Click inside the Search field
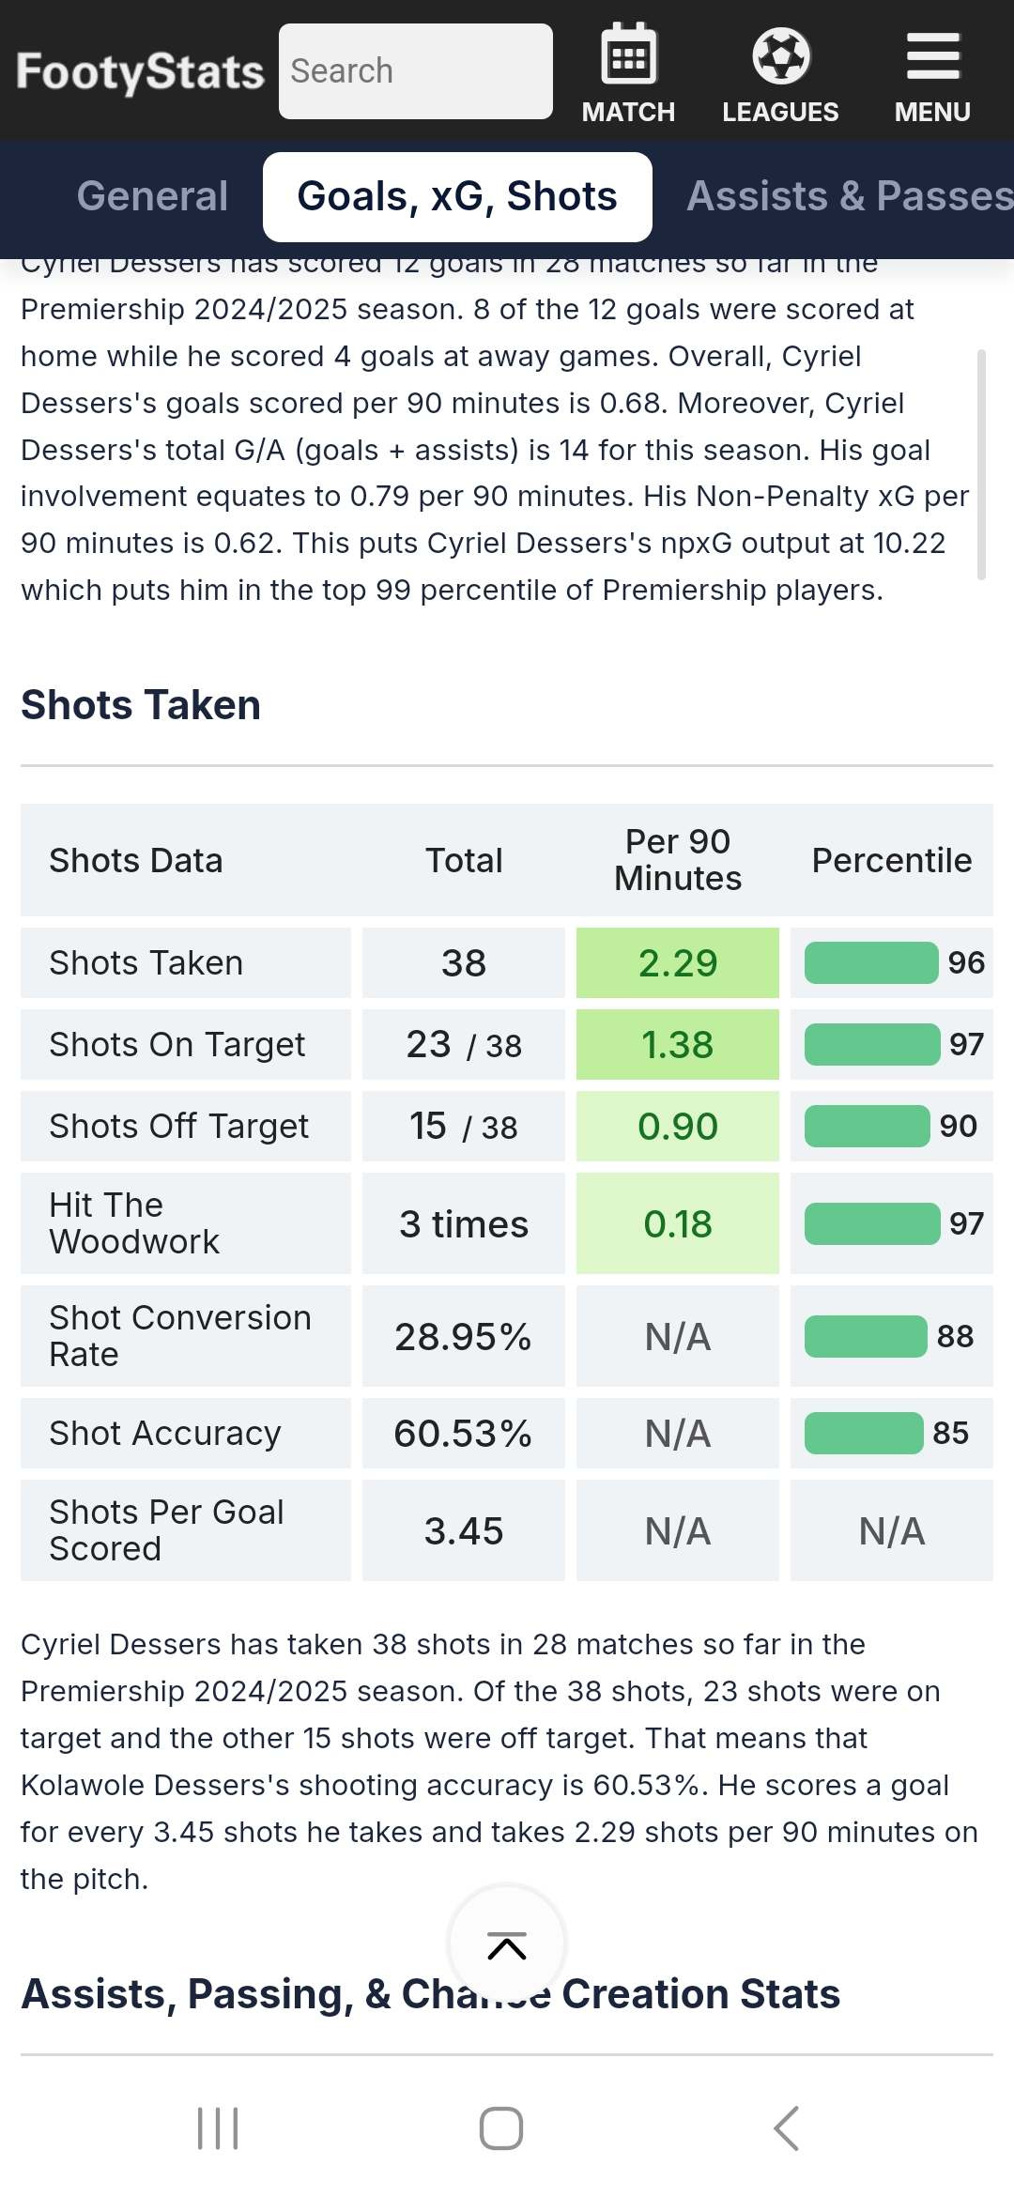This screenshot has width=1014, height=2197. (x=416, y=71)
